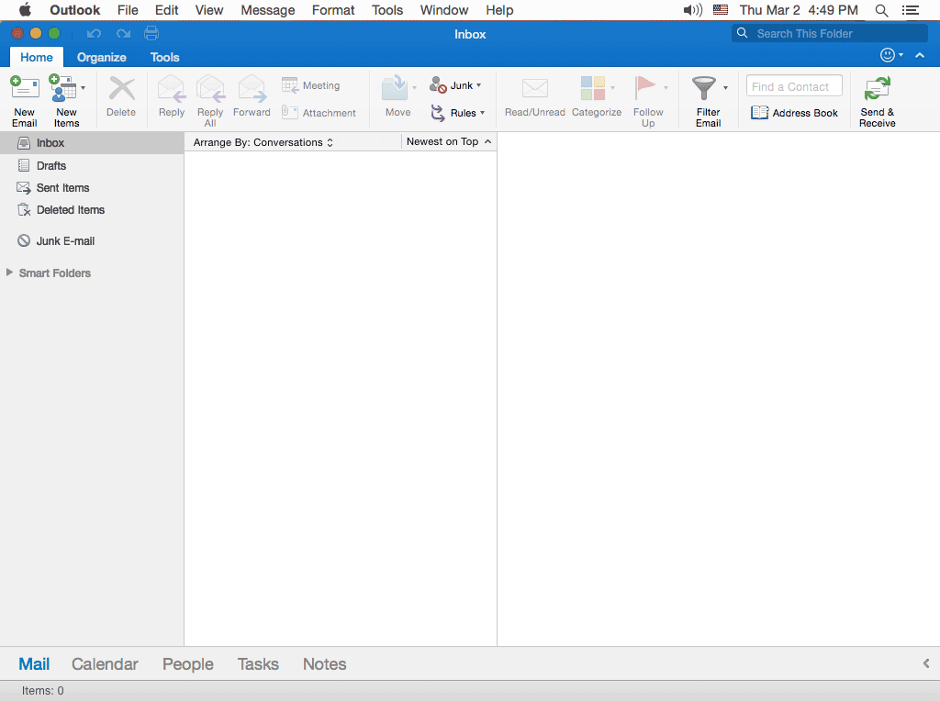The image size is (940, 701).
Task: Switch to the Tools ribbon tab
Action: tap(165, 57)
